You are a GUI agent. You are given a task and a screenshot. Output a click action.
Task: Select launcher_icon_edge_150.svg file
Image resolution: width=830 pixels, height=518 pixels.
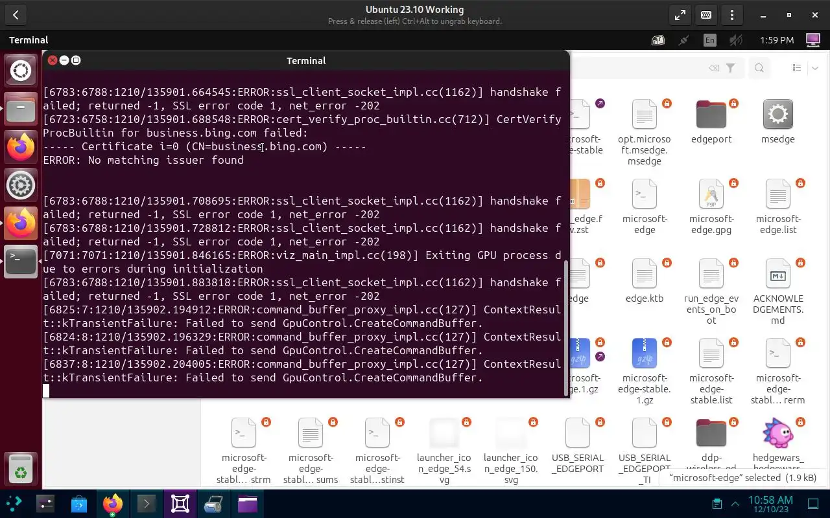coord(511,433)
